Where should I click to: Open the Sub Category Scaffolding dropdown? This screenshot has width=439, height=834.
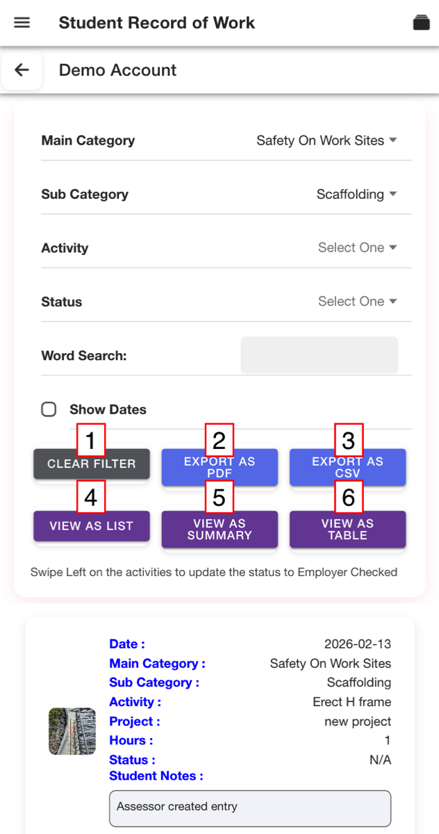[x=357, y=195]
